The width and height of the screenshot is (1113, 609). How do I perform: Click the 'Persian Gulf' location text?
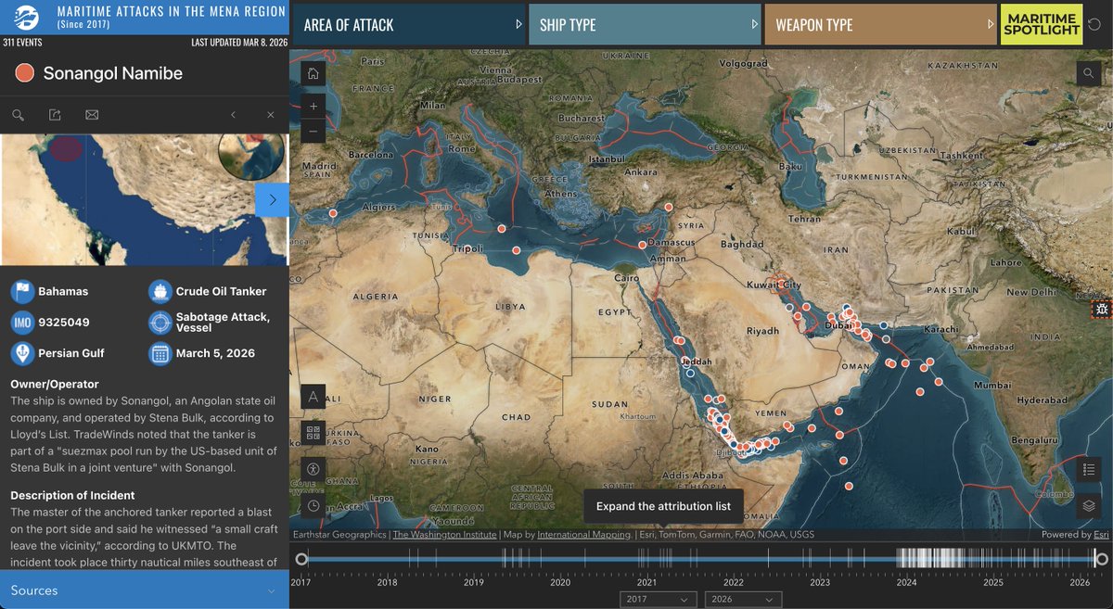(71, 353)
